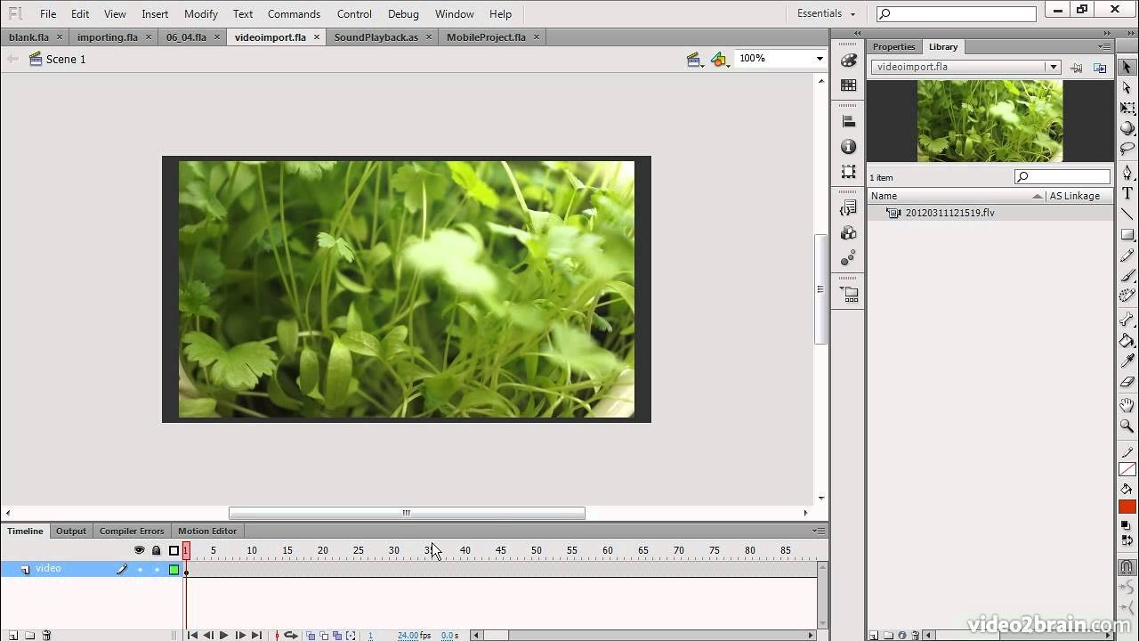The height and width of the screenshot is (641, 1139).
Task: Toggle video layer outline green square
Action: tap(174, 570)
